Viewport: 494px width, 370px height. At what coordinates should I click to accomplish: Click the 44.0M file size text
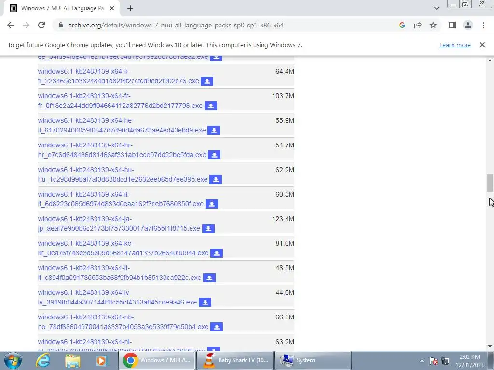tap(285, 292)
